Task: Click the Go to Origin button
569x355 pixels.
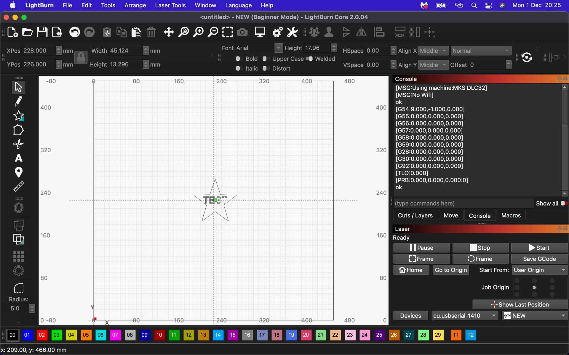Action: click(x=450, y=270)
